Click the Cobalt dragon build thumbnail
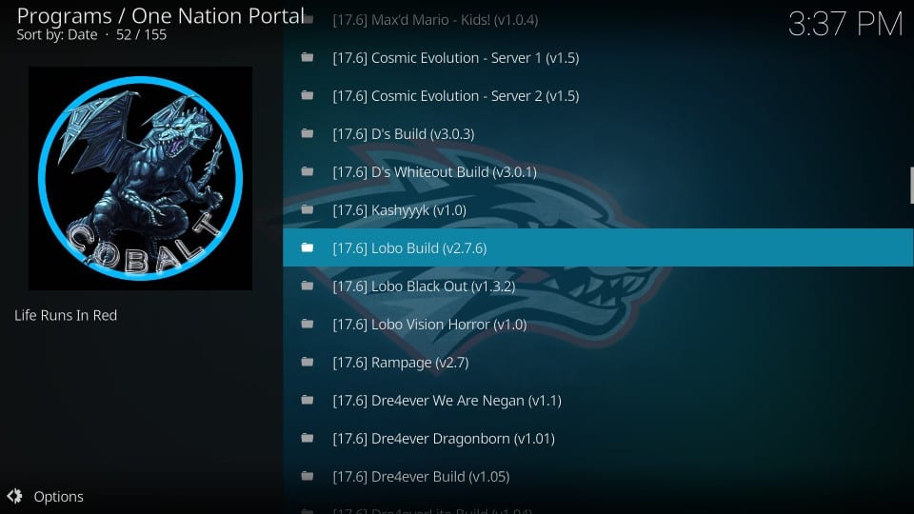Screen dimensions: 914x514 pyautogui.click(x=141, y=178)
